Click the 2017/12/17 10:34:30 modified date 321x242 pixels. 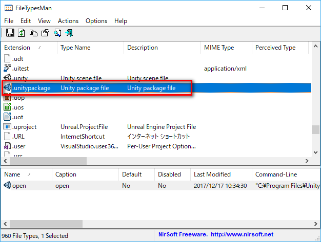point(220,185)
